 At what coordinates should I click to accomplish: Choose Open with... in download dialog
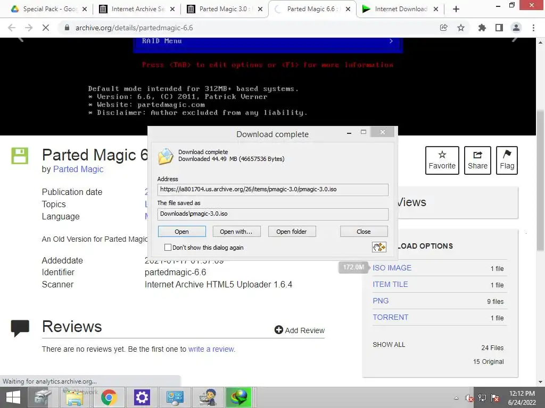tap(236, 232)
